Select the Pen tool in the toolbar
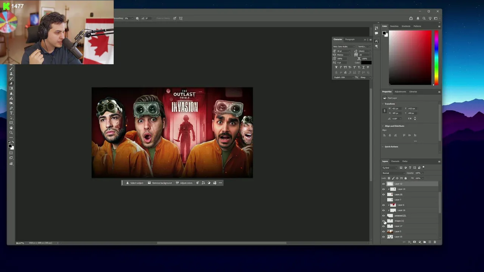484x272 pixels. [11, 108]
